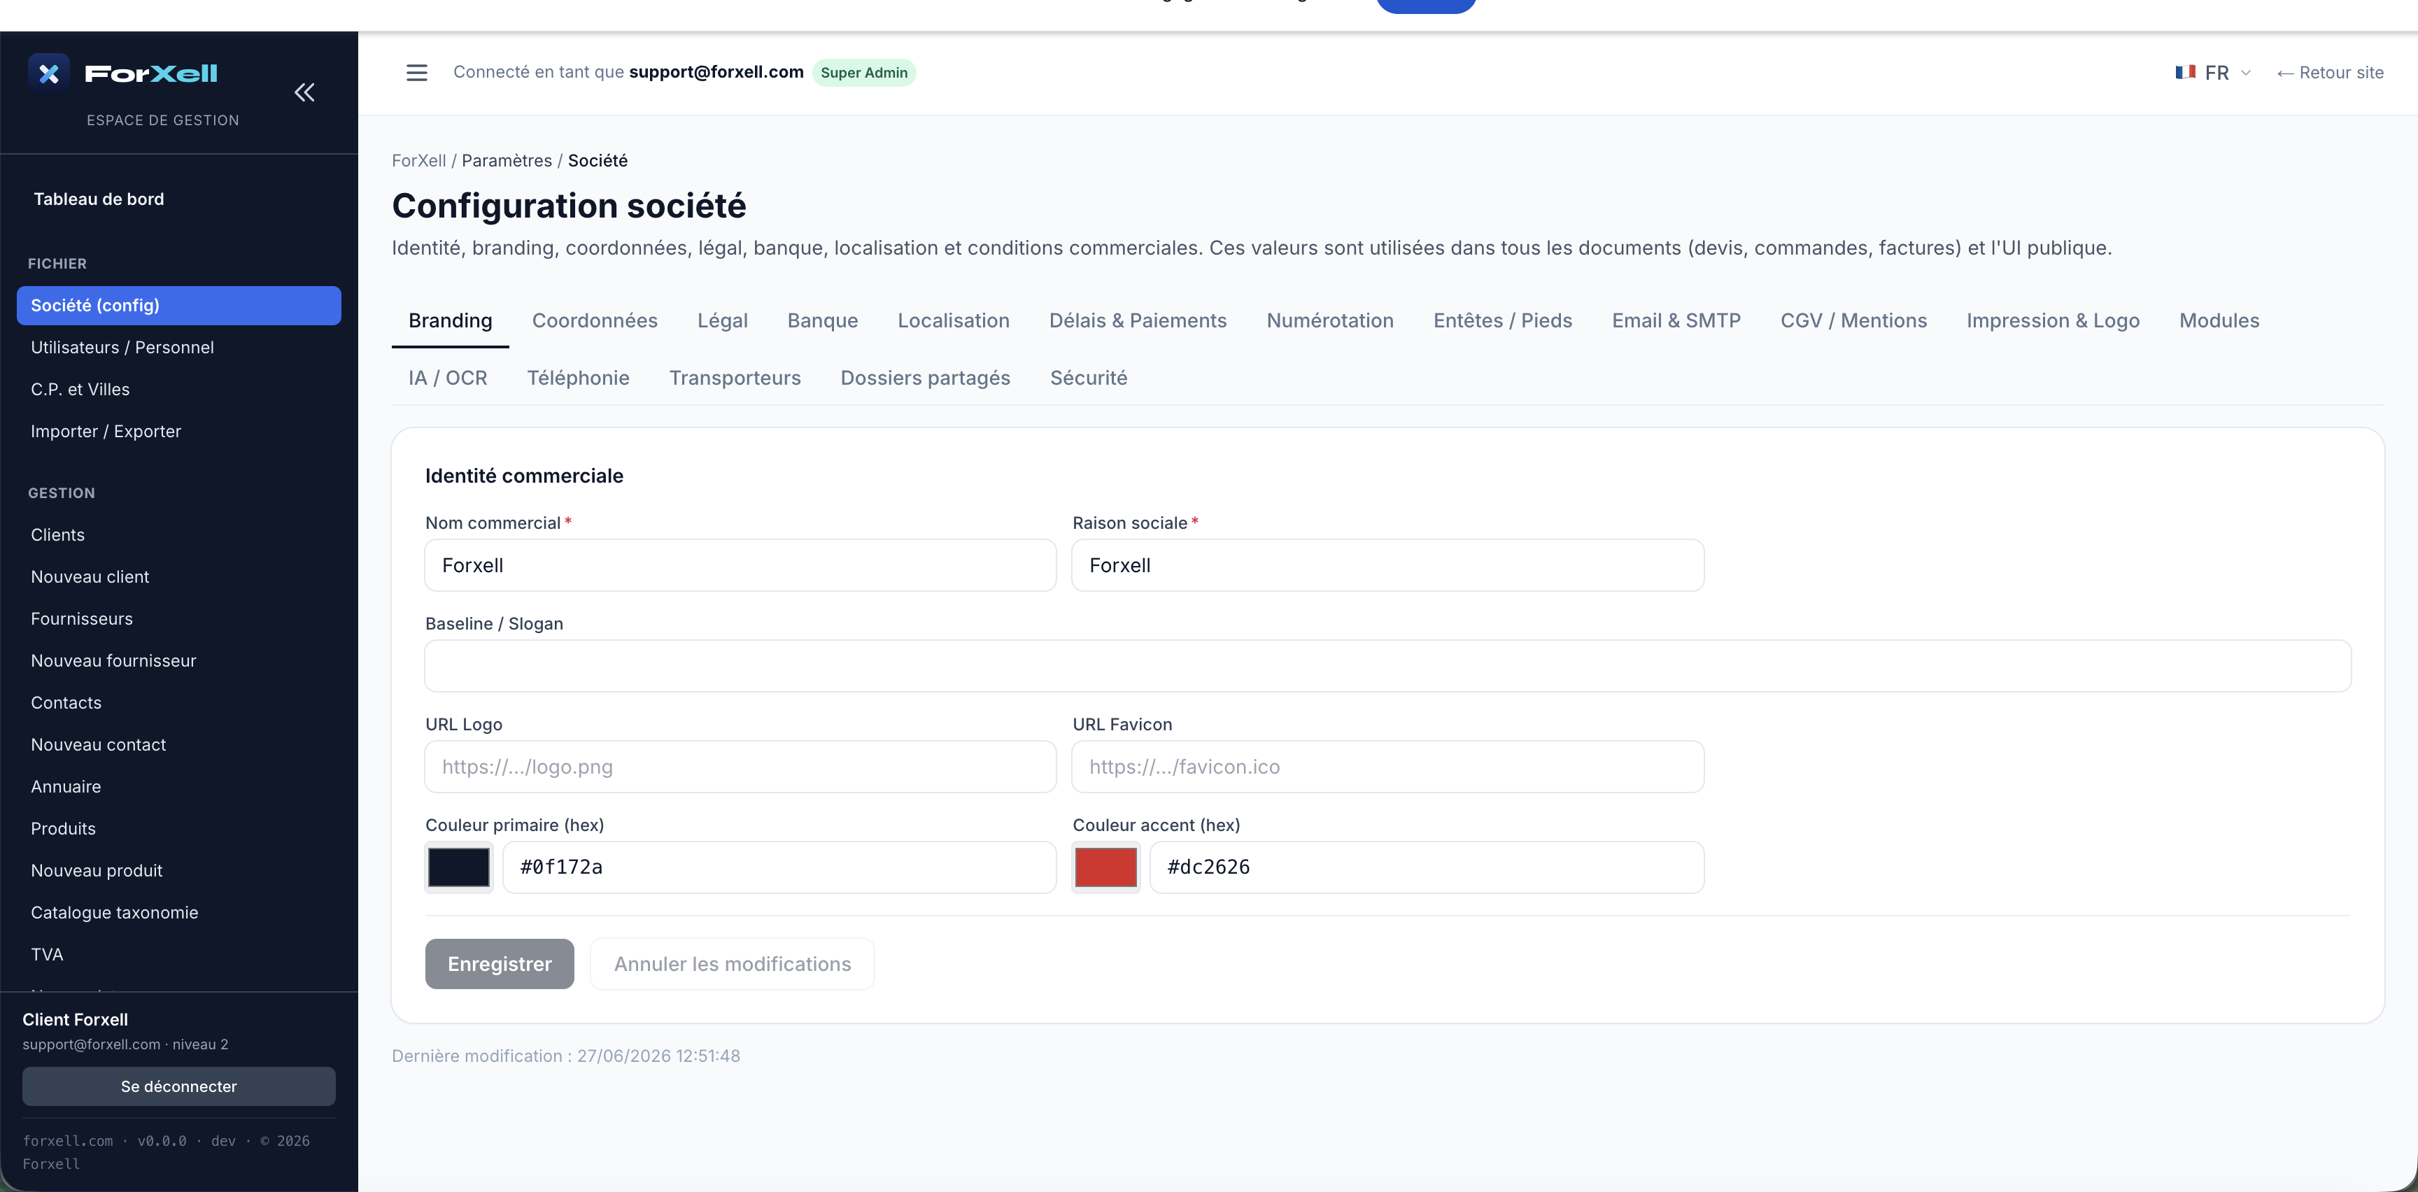Click the ForXell X logo icon
The height and width of the screenshot is (1192, 2418).
click(49, 73)
